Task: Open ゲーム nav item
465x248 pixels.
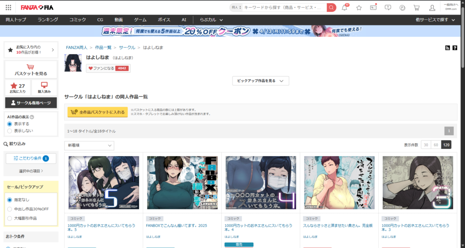Action: pos(140,20)
